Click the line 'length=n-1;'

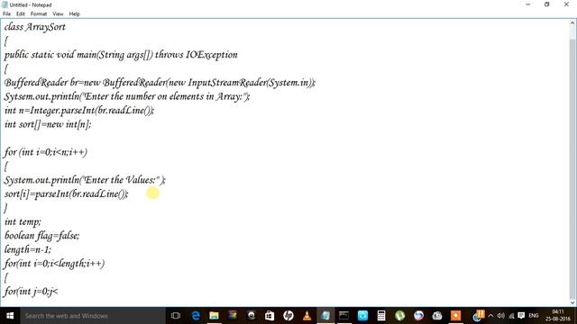tap(28, 250)
